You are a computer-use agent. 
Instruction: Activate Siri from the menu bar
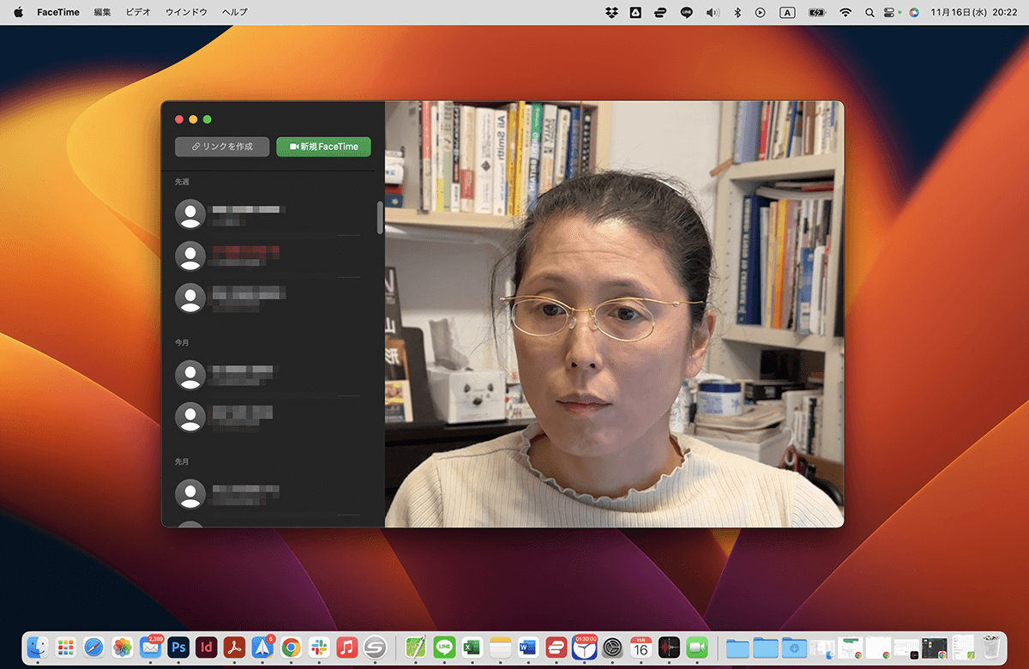[x=914, y=12]
